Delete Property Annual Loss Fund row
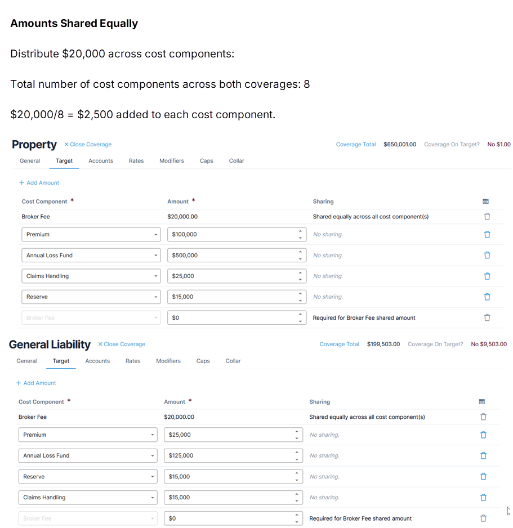Image resolution: width=513 pixels, height=528 pixels. (487, 256)
